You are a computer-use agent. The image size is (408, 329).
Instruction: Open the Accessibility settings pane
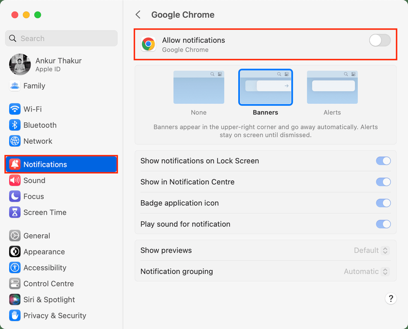[61, 268]
